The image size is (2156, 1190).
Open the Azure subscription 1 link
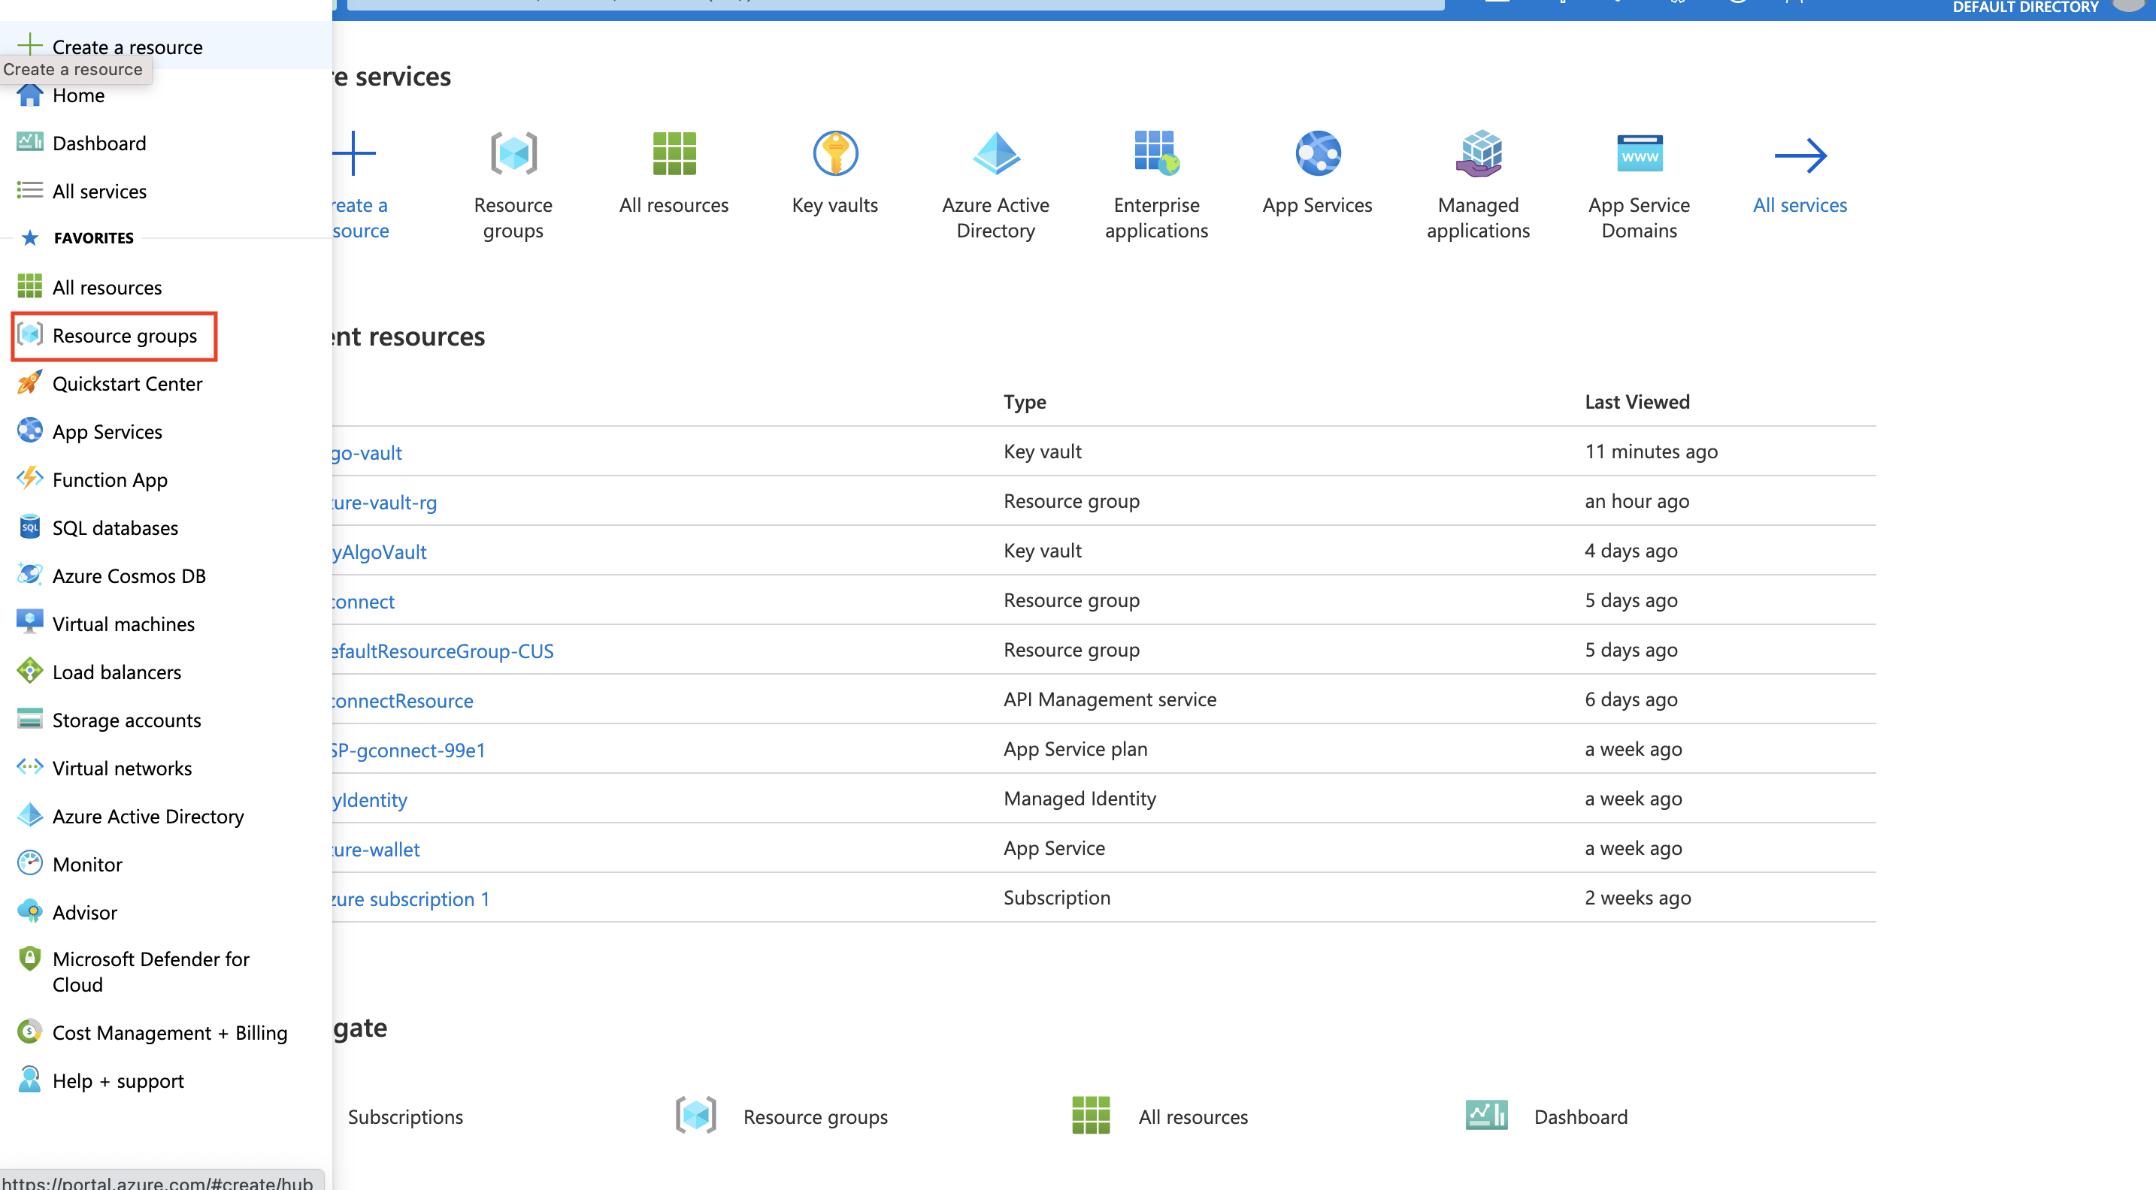[x=410, y=899]
